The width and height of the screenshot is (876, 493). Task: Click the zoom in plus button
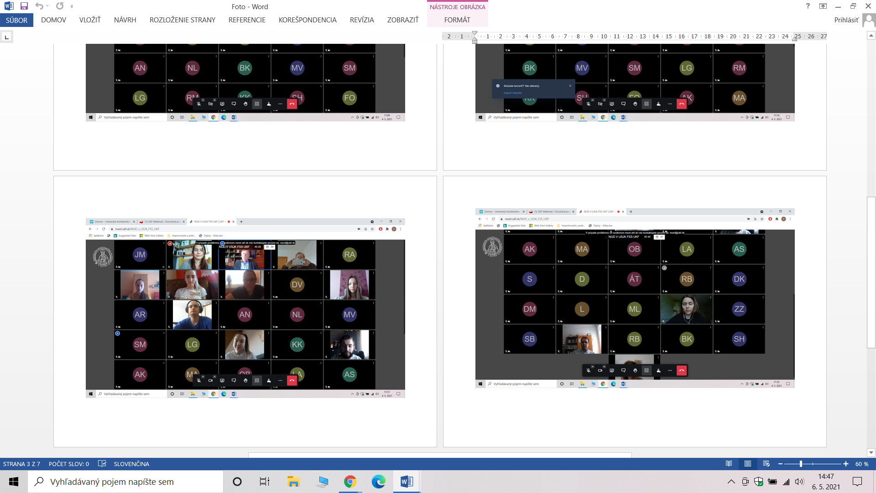(x=845, y=464)
